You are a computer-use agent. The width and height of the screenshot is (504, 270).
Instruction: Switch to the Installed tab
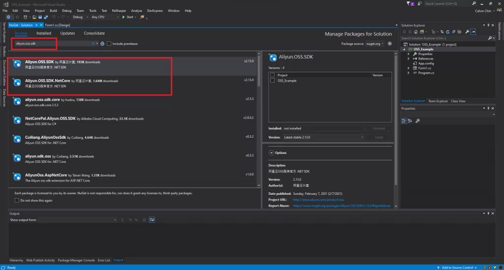(x=44, y=33)
